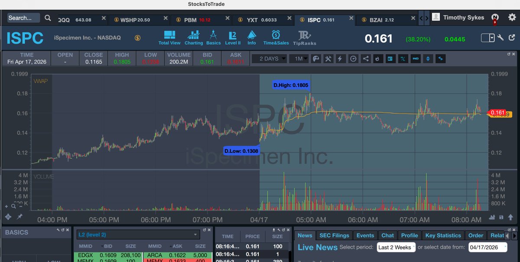Toggle the IND indicators button
520x262 pixels.
pos(416,59)
